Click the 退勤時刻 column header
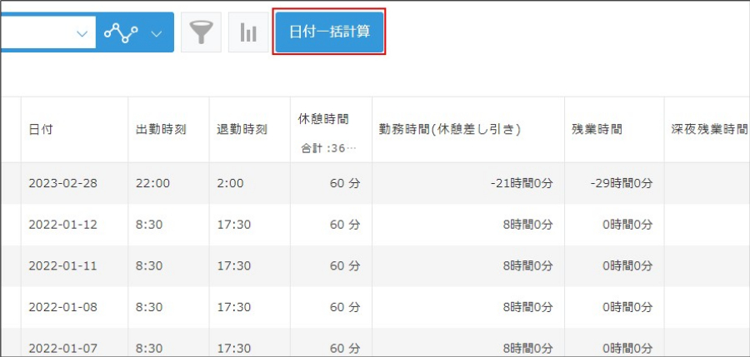 tap(242, 130)
